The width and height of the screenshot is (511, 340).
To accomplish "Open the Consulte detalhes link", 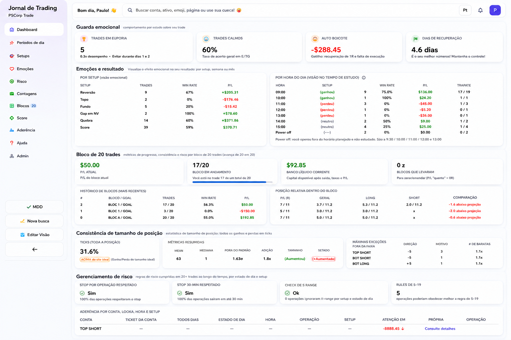I will [440, 329].
